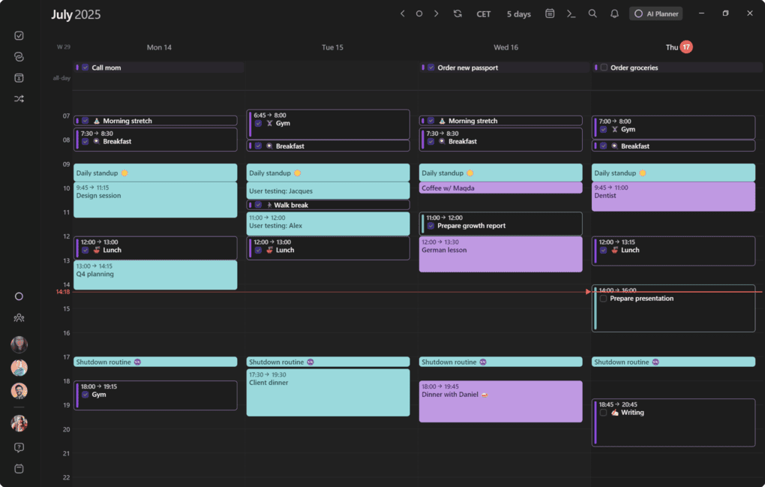
Task: Go to the previous date range
Action: (x=403, y=14)
